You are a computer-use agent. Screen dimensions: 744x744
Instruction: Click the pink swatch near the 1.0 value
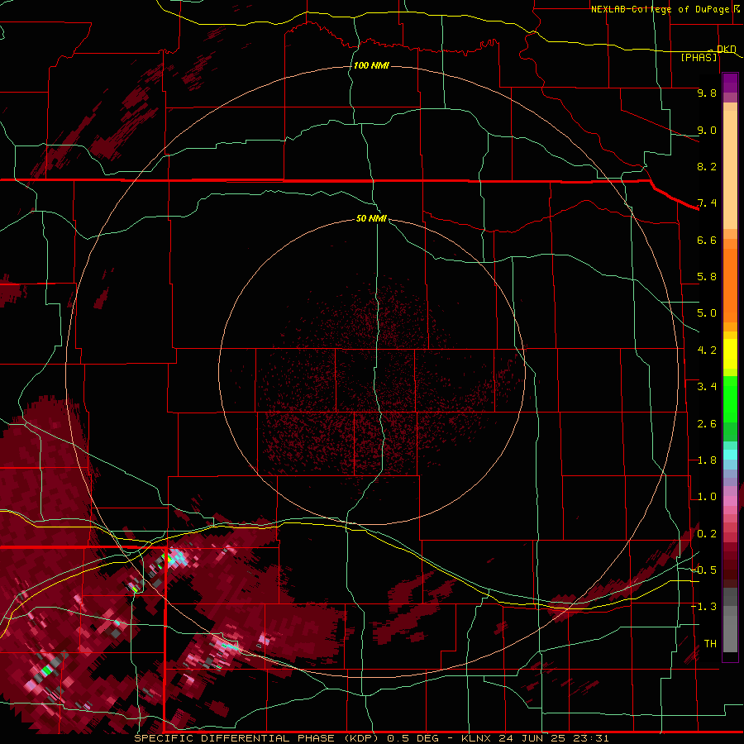730,501
